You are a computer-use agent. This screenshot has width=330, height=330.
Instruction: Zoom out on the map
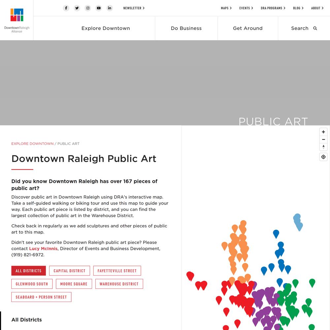[323, 140]
